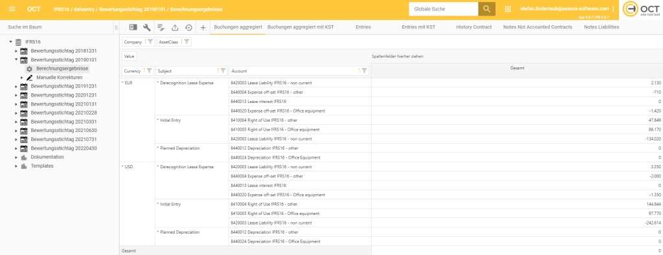This screenshot has height=255, width=663.
Task: Open user account three-dot menu
Action: tap(613, 9)
